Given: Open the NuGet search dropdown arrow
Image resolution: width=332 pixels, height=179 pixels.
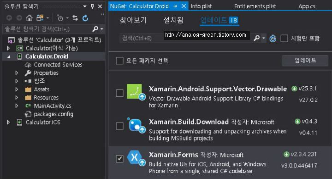Looking at the screenshot, I should (x=264, y=38).
